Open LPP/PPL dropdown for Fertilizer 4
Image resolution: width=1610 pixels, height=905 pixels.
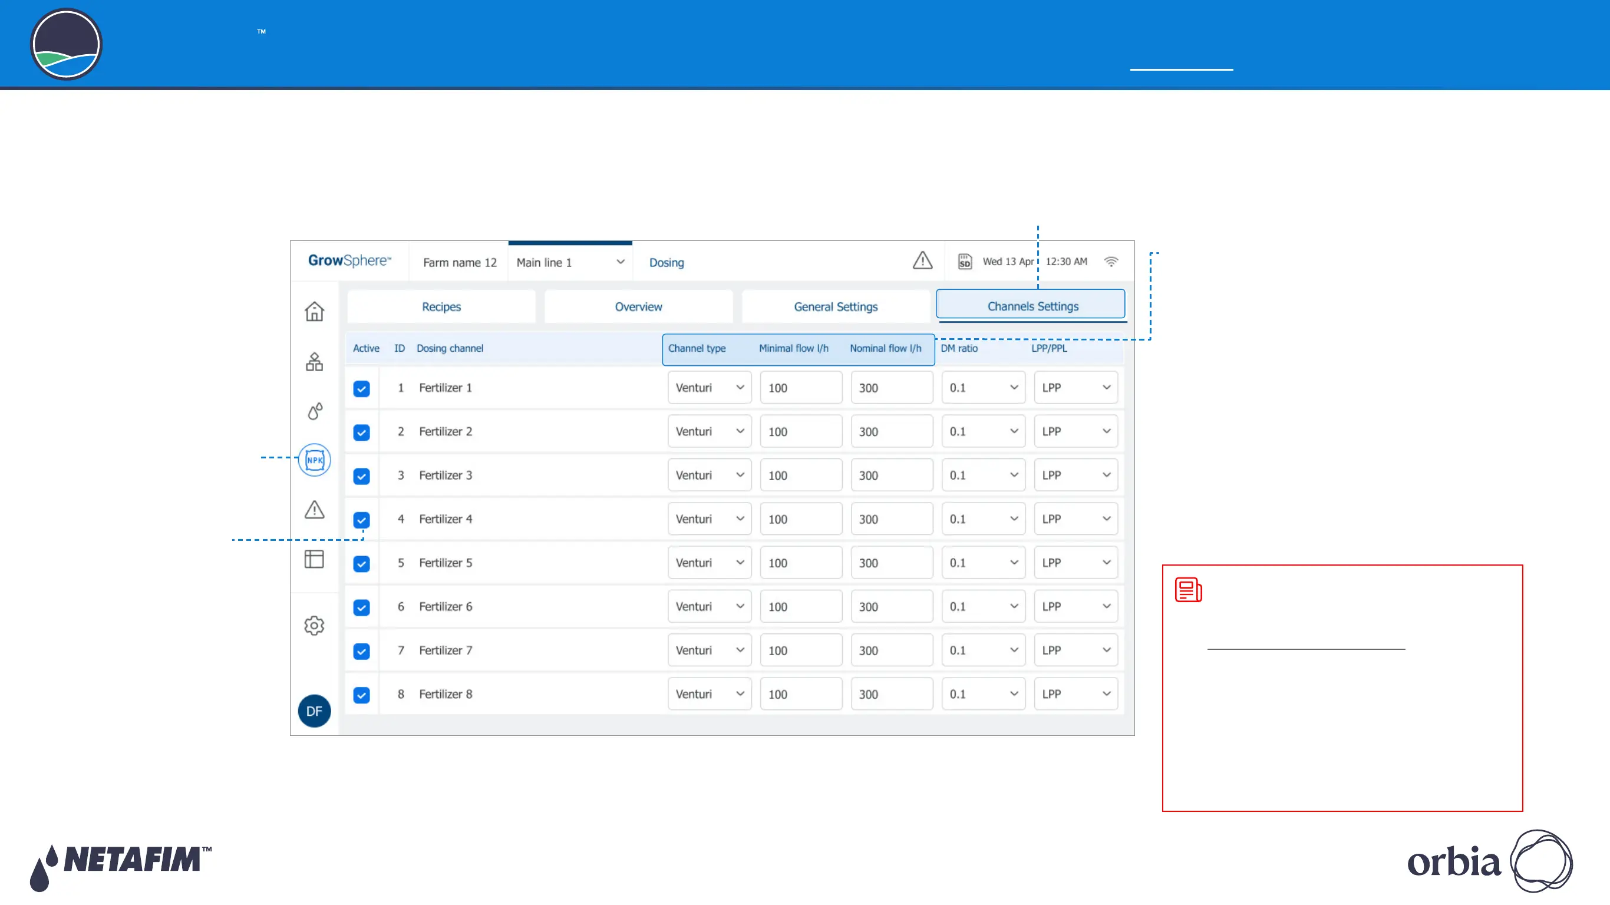tap(1075, 518)
